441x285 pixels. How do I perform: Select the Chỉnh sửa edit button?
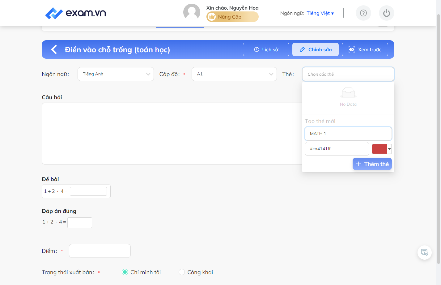tap(316, 49)
